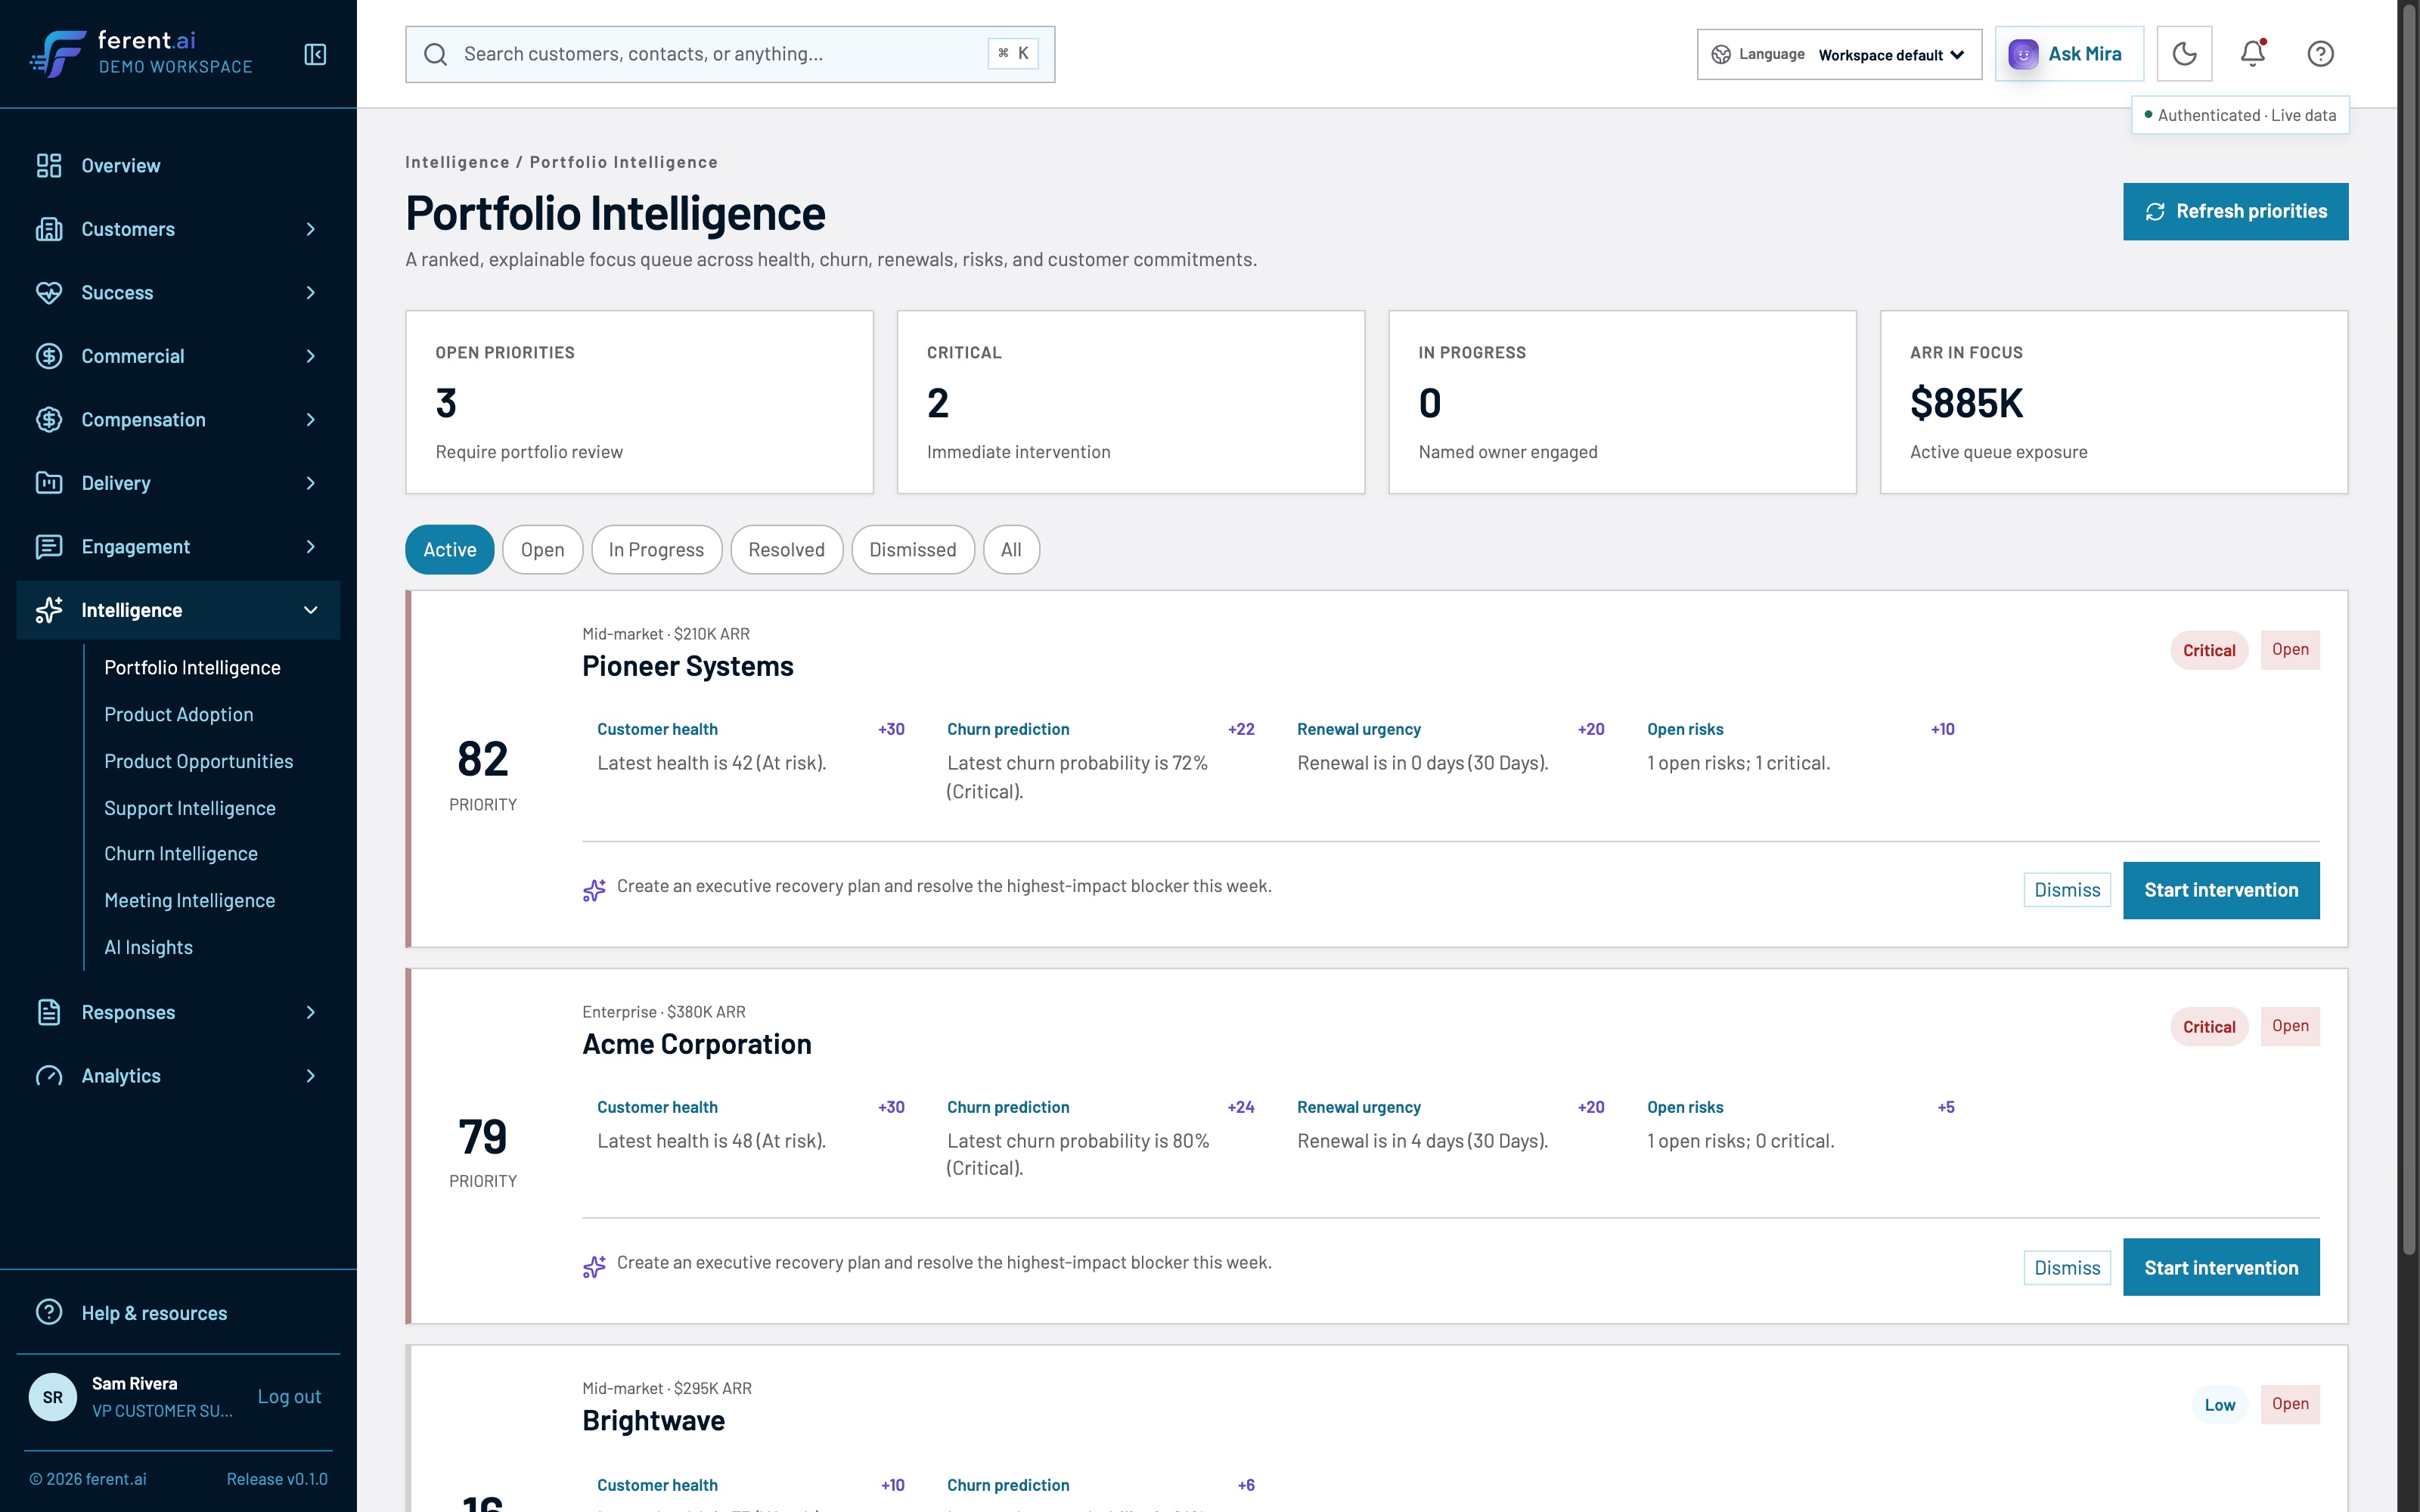
Task: Collapse the sidebar panel icon
Action: (315, 54)
